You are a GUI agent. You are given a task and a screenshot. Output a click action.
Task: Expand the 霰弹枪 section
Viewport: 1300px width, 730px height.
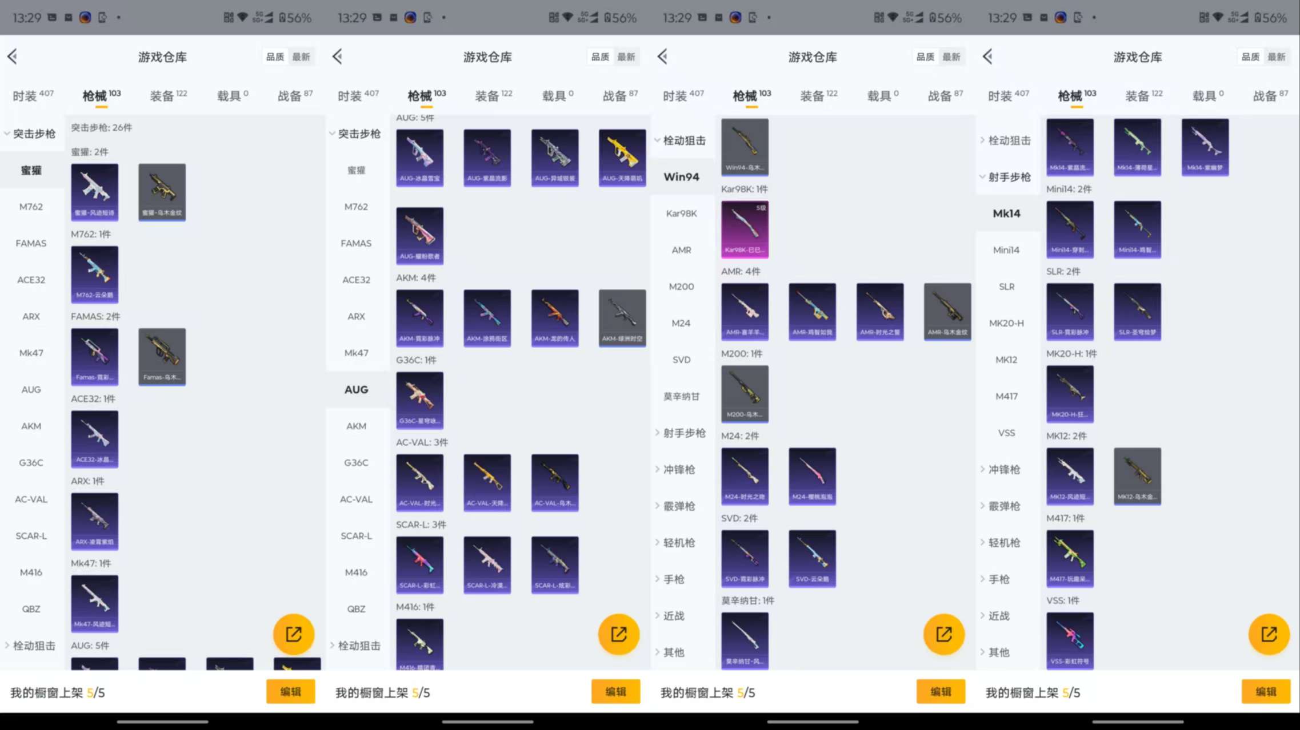(x=680, y=506)
